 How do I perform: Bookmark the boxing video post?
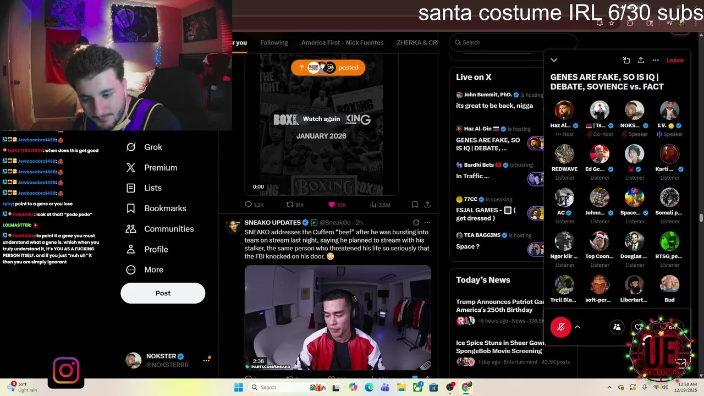tap(415, 205)
